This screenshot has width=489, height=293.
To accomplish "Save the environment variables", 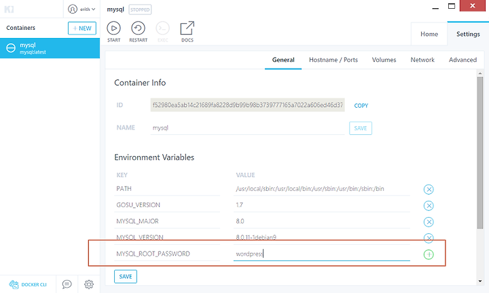I will (126, 277).
